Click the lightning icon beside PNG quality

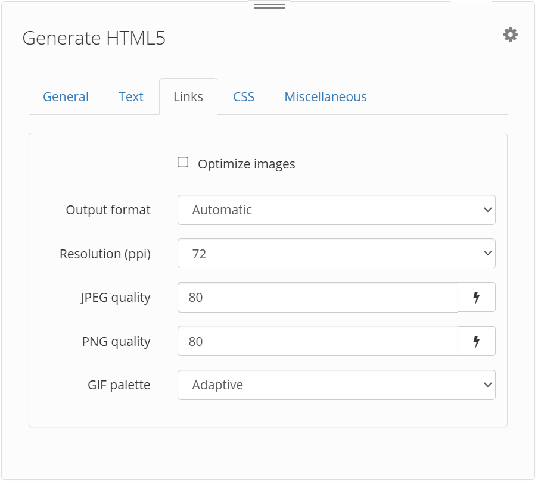(475, 341)
